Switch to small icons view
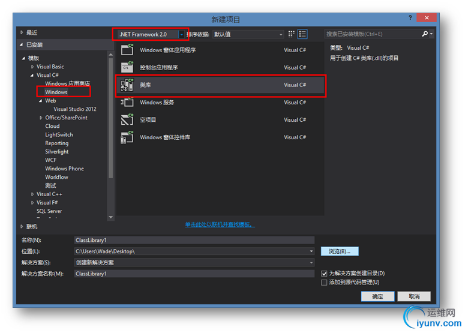Image resolution: width=465 pixels, height=333 pixels. point(291,34)
